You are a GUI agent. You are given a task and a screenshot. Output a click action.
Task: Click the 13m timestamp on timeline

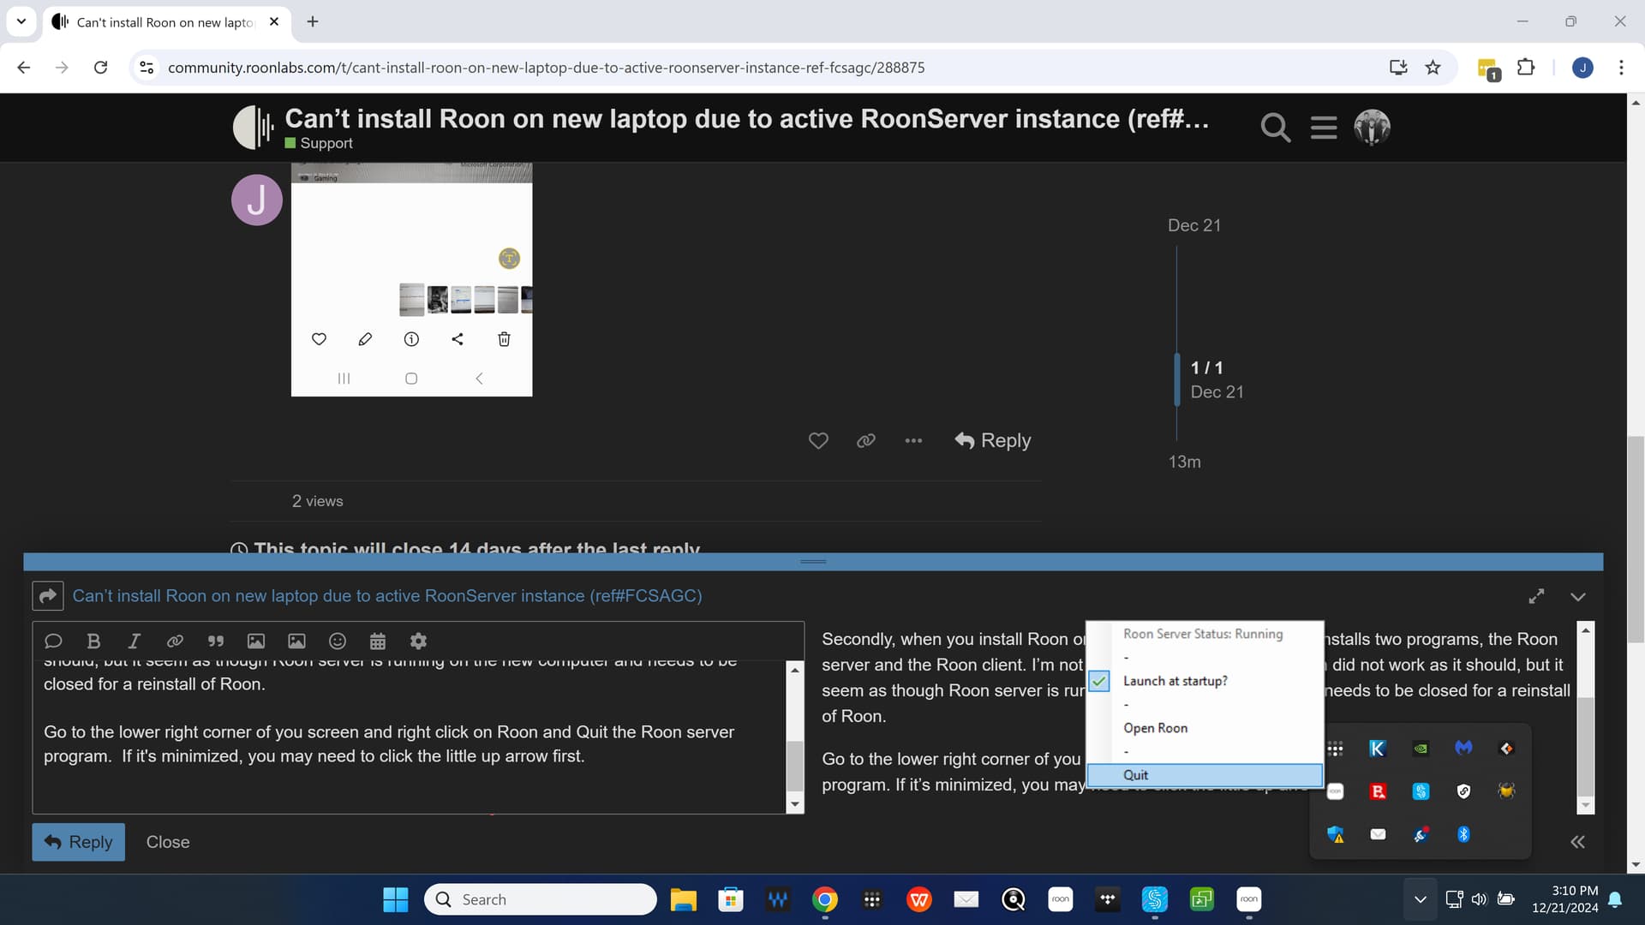1184,462
